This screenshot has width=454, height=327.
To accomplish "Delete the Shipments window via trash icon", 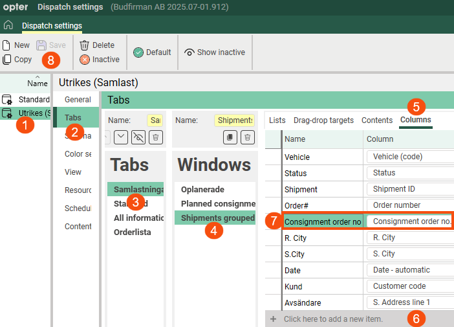I will (x=247, y=137).
